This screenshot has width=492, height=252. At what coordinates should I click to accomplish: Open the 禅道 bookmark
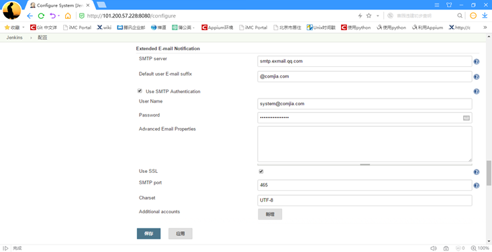click(158, 27)
